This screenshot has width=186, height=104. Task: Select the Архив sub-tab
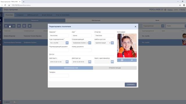click(157, 20)
